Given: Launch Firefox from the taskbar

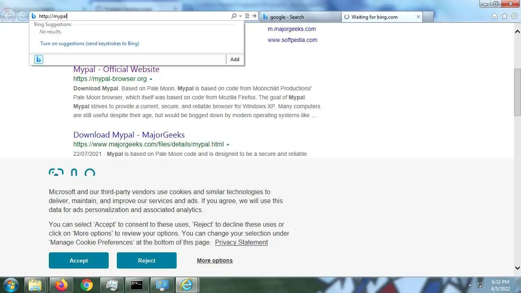Looking at the screenshot, I should point(61,285).
